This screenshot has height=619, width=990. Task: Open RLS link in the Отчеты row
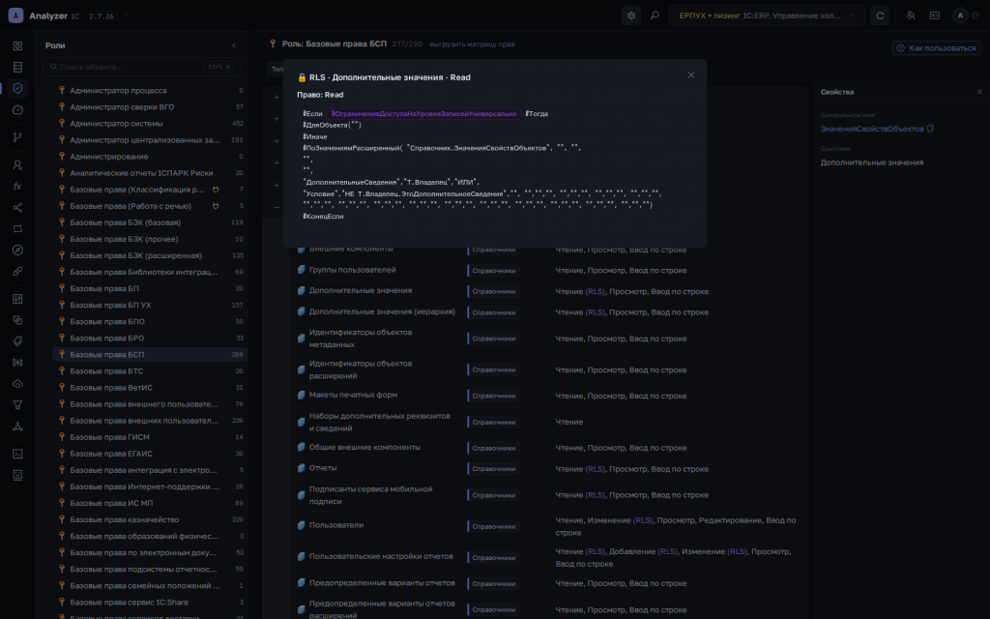point(595,469)
